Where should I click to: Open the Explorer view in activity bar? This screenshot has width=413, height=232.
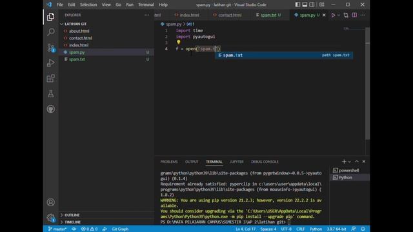[x=50, y=17]
